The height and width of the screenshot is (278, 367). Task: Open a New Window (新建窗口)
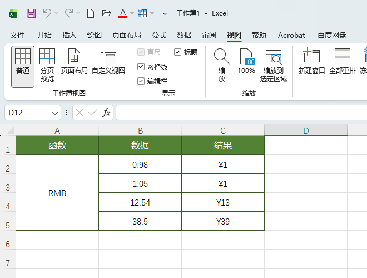pyautogui.click(x=311, y=61)
